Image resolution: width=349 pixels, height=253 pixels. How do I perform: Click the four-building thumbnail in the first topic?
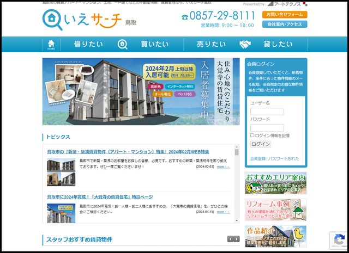point(61,172)
